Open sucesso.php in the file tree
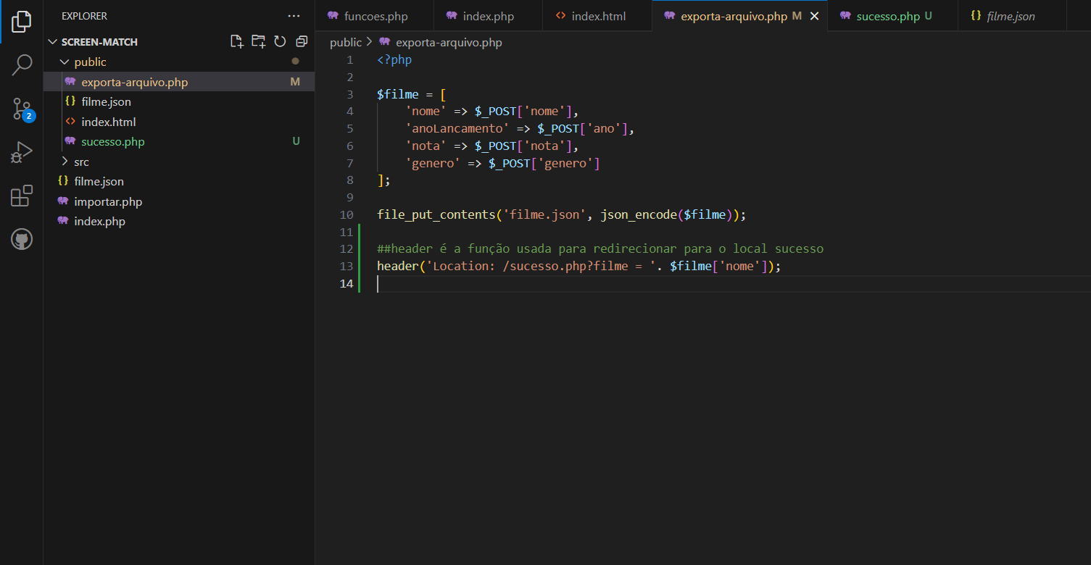1091x565 pixels. coord(179,142)
